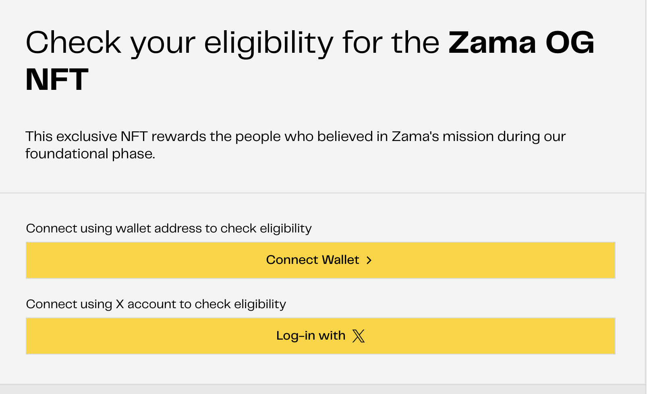Click the bold 'NFT' word in heading
647x394 pixels.
pyautogui.click(x=57, y=80)
